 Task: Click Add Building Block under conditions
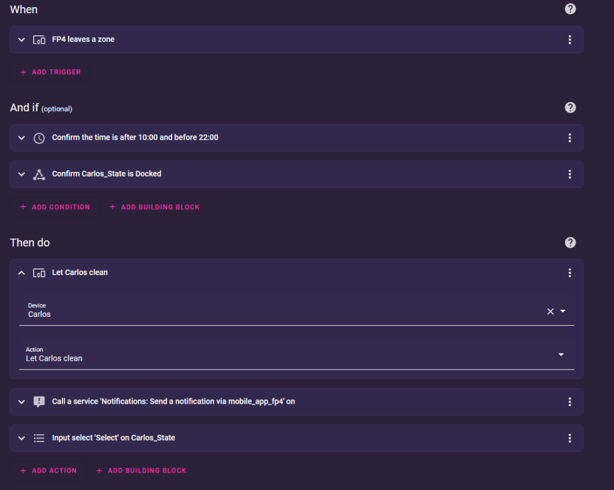(x=154, y=207)
